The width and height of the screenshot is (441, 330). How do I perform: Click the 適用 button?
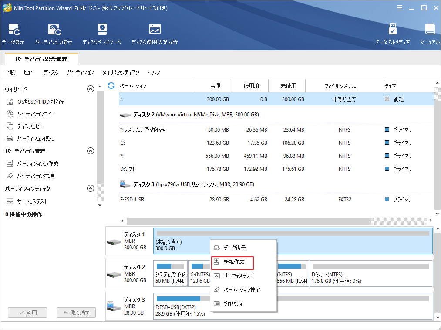click(x=27, y=313)
